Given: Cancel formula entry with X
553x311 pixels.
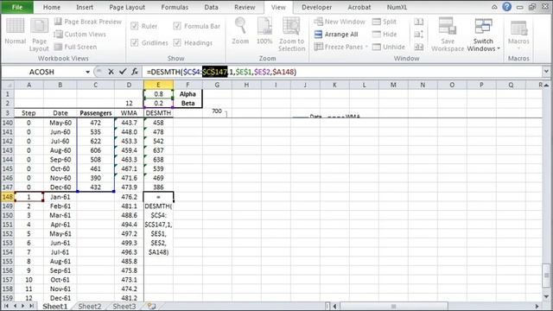Looking at the screenshot, I should click(x=111, y=72).
